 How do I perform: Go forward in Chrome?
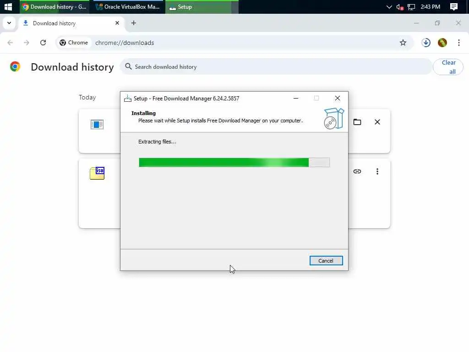pyautogui.click(x=27, y=43)
